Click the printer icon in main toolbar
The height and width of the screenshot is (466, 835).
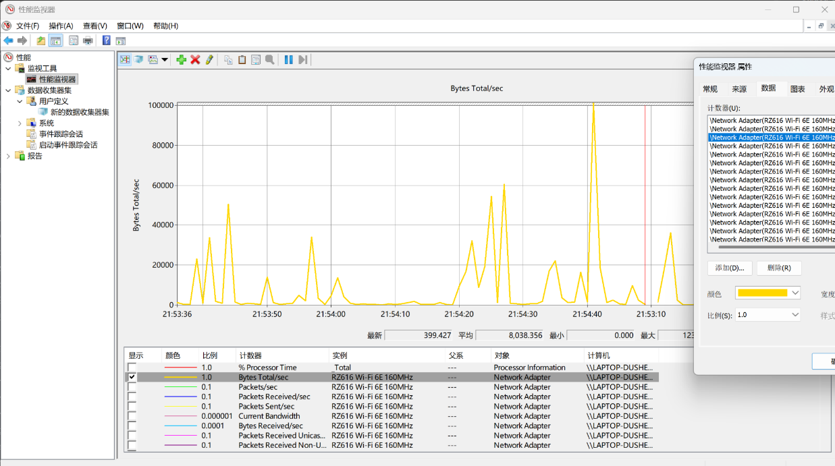coord(88,40)
